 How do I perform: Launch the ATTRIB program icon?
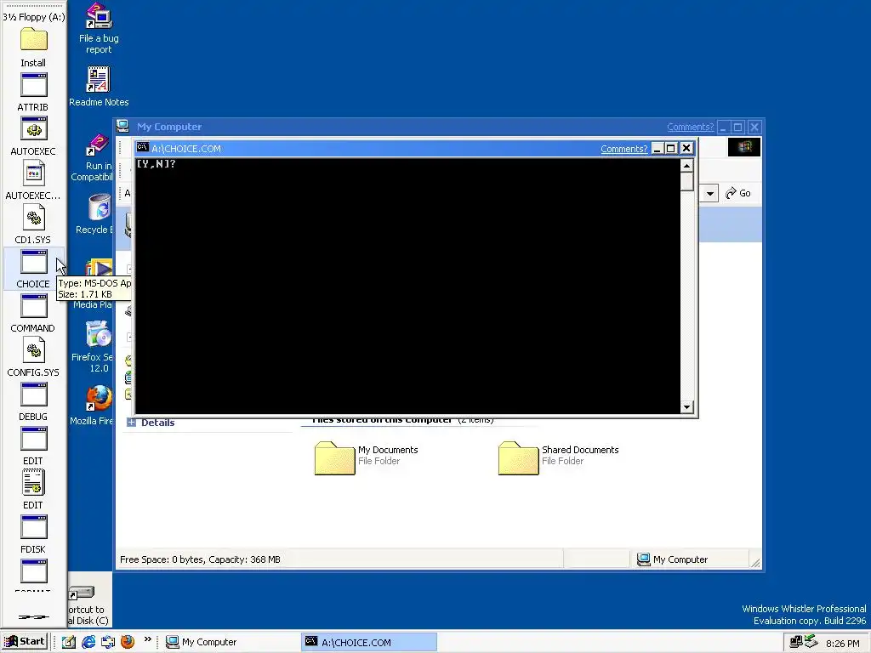33,85
